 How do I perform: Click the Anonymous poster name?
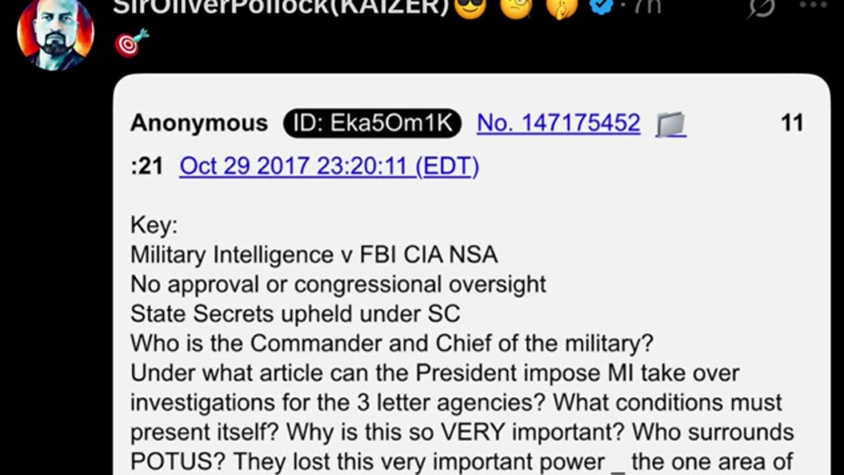199,123
